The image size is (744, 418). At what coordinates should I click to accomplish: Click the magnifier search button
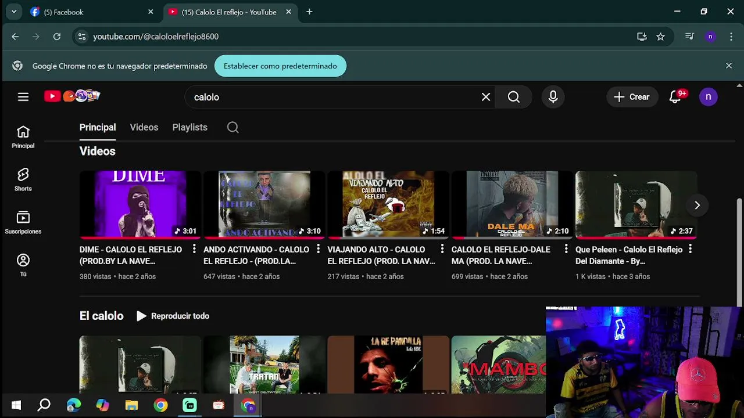[514, 97]
